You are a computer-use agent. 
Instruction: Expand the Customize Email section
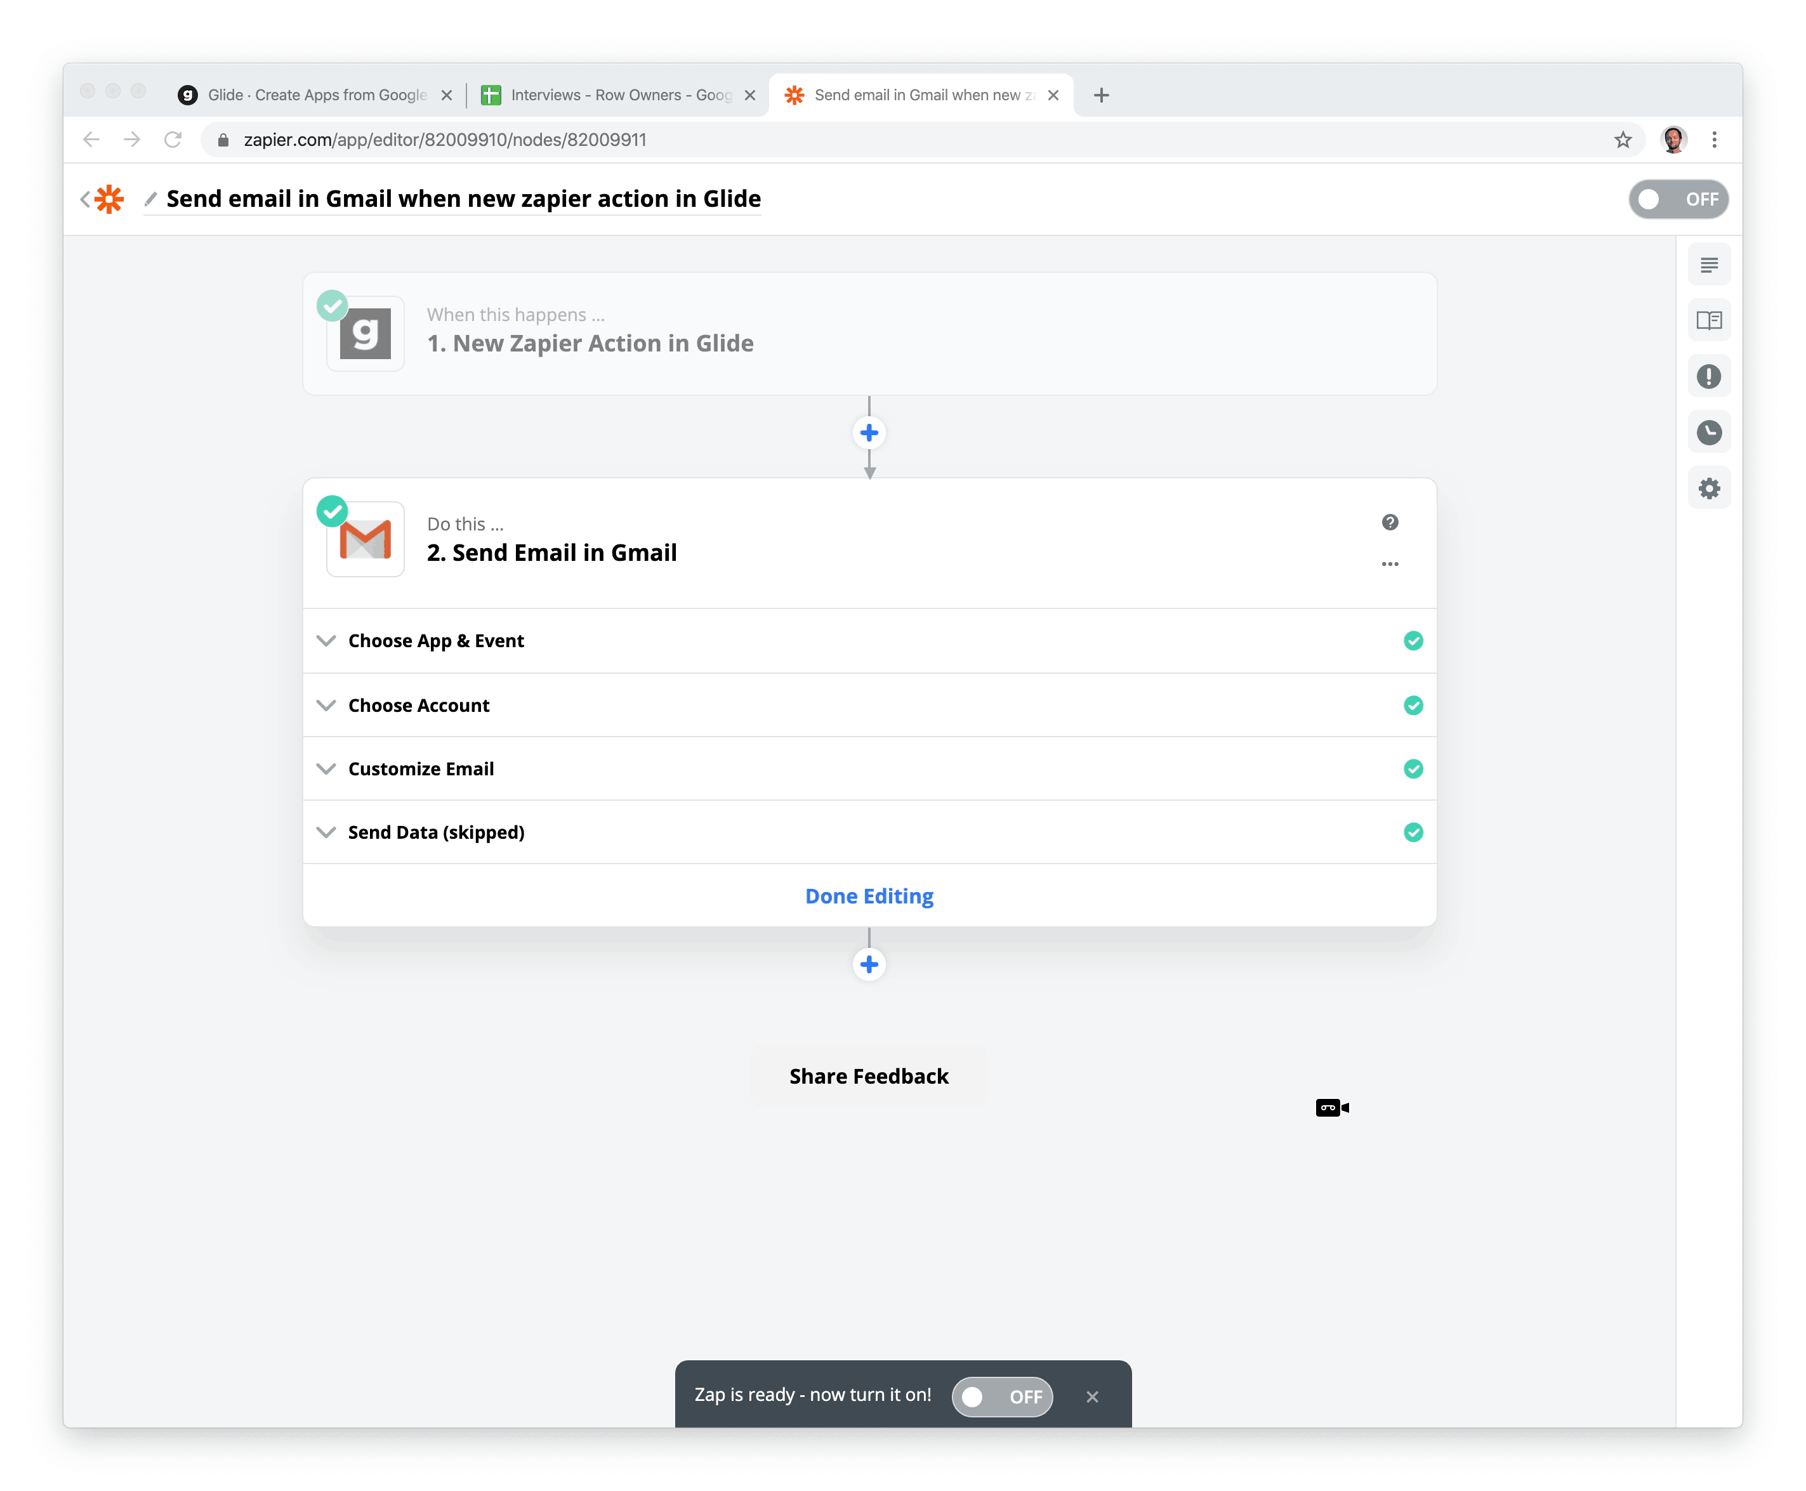pos(421,769)
